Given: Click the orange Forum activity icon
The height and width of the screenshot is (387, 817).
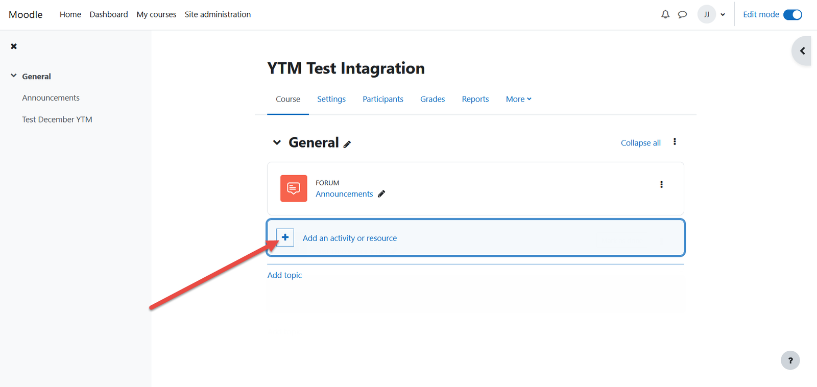Looking at the screenshot, I should click(x=294, y=188).
